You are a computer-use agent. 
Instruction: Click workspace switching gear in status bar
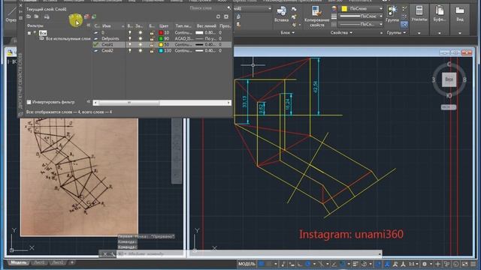pos(425,263)
